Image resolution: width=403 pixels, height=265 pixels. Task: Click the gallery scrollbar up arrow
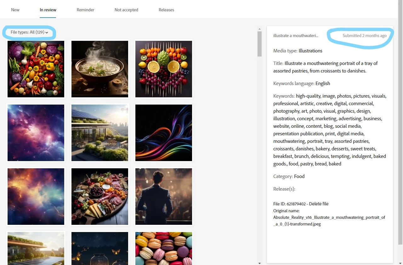point(259,28)
